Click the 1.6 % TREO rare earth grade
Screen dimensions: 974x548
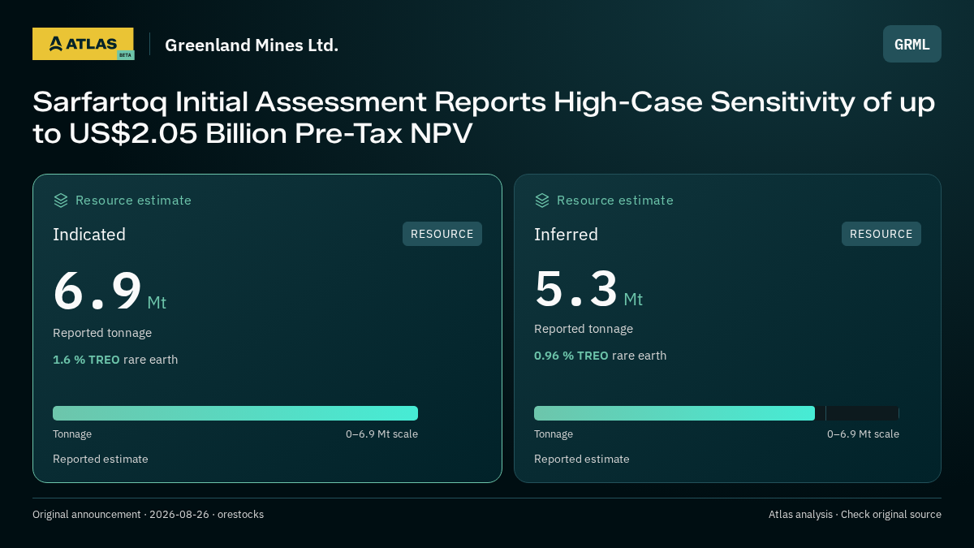[115, 360]
